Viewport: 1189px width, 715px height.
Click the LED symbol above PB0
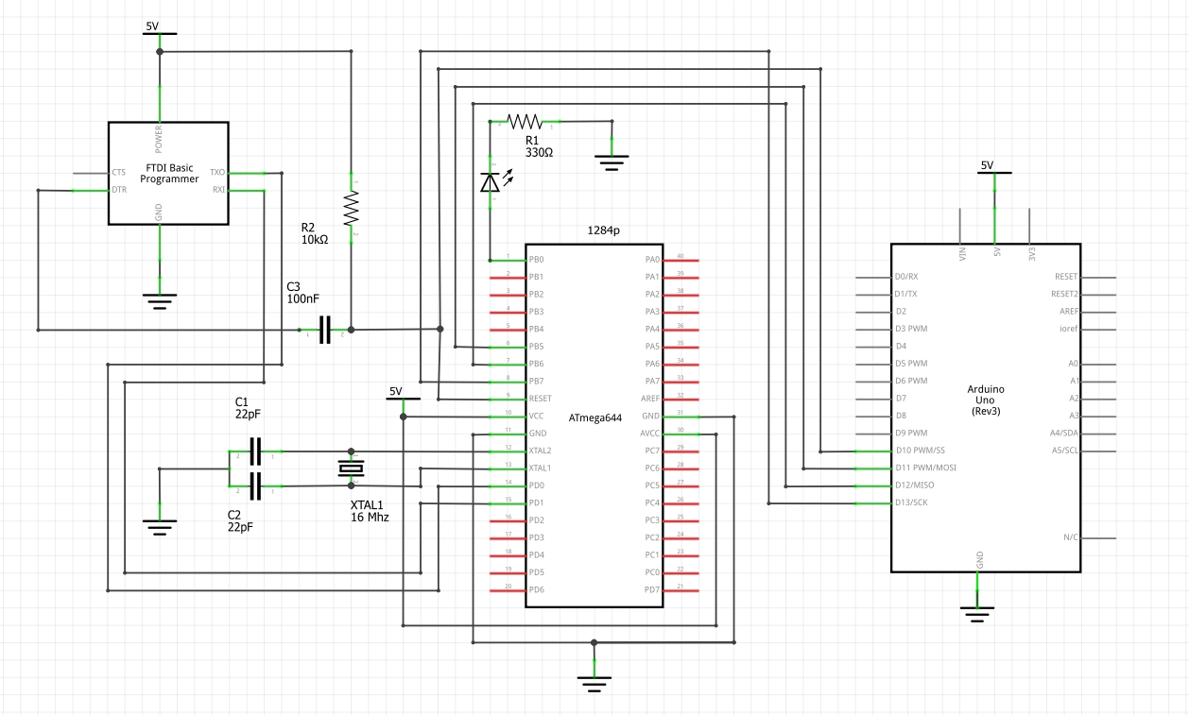click(x=490, y=182)
